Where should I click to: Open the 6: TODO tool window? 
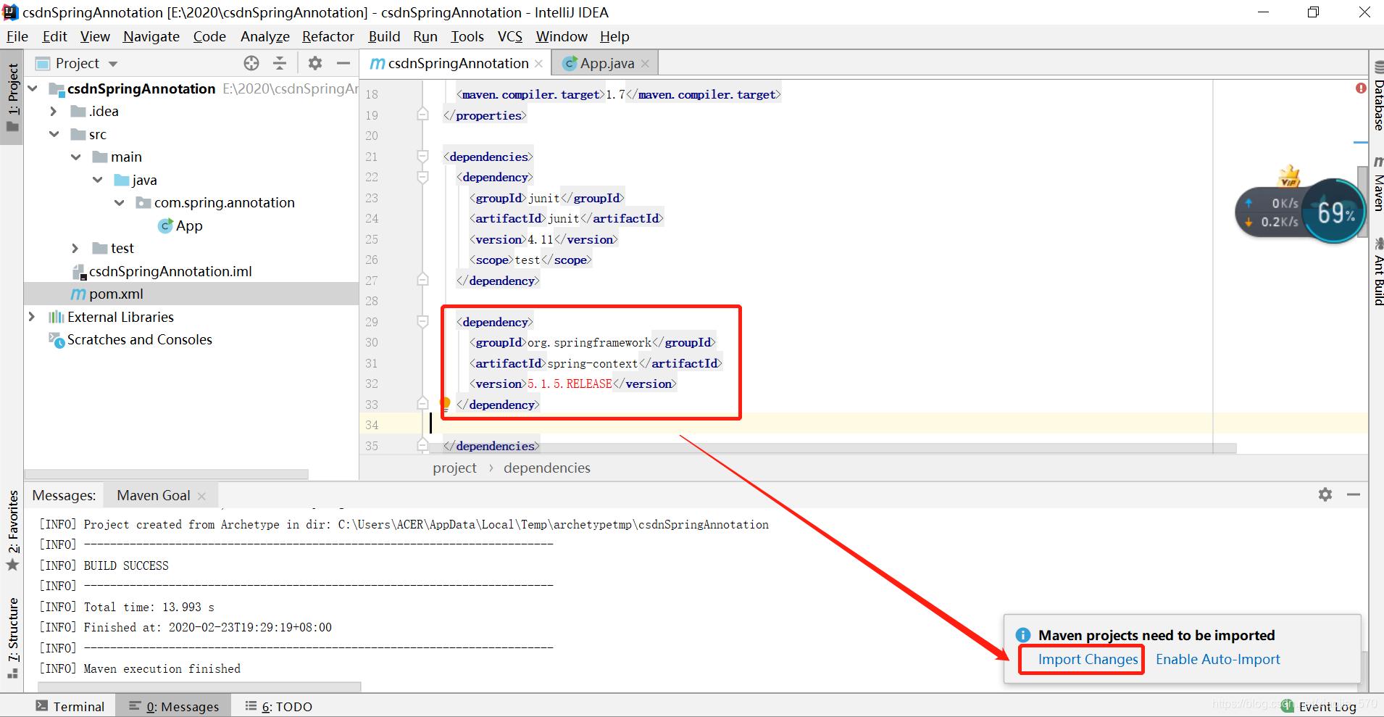tap(279, 706)
